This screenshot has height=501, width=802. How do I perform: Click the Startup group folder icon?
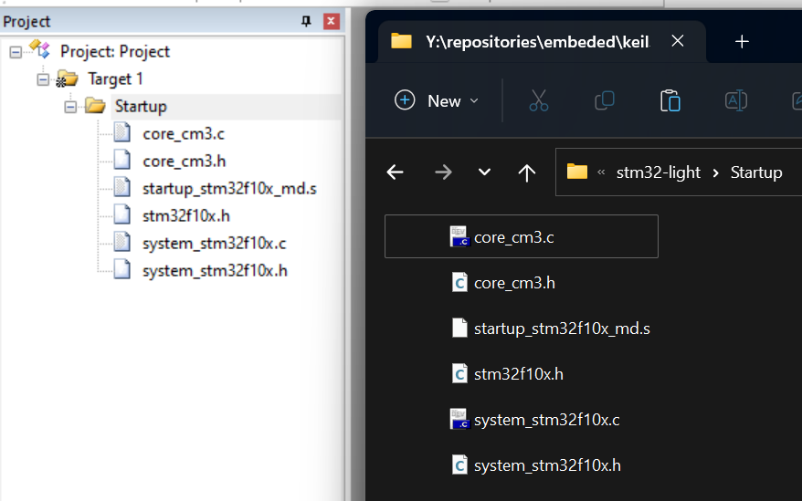pyautogui.click(x=95, y=106)
